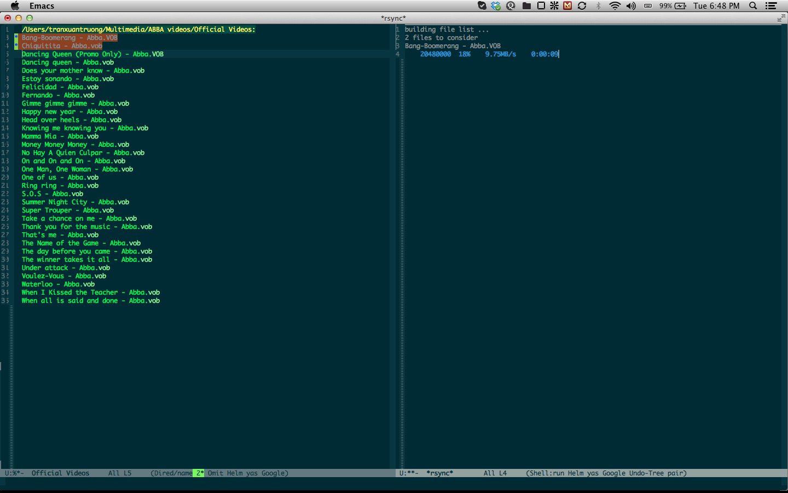Click Fernando - Abba.vob file
Screen dimensions: 788x493
pyautogui.click(x=58, y=95)
